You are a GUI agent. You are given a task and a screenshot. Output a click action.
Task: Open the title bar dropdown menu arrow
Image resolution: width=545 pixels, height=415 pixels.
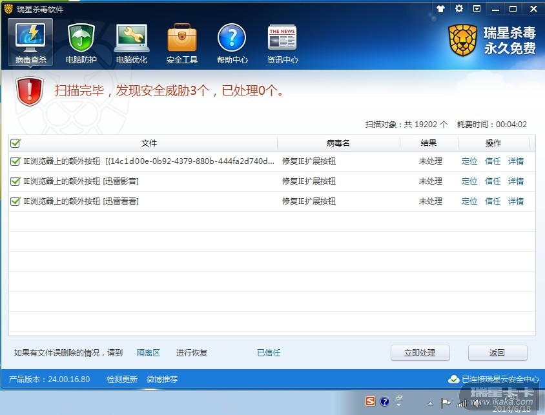(x=477, y=9)
